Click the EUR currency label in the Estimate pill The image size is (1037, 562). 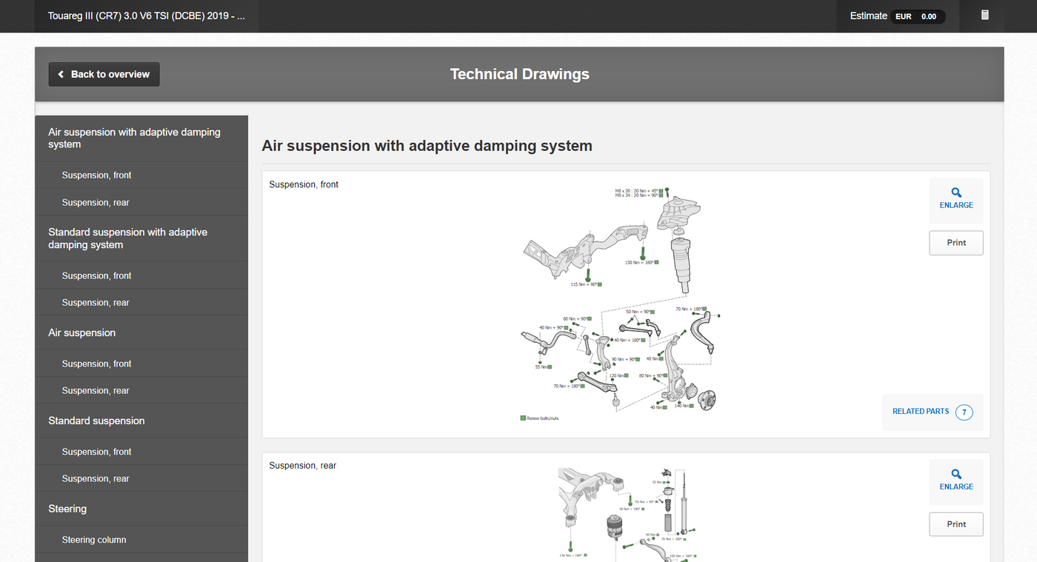click(x=903, y=16)
